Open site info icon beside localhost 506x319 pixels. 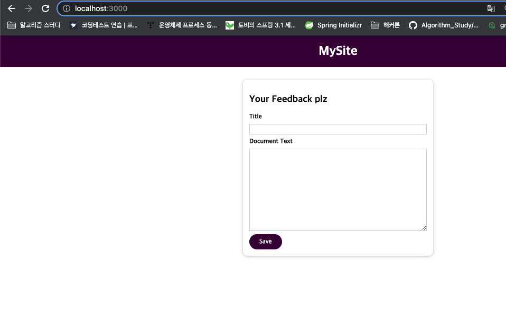click(x=67, y=8)
